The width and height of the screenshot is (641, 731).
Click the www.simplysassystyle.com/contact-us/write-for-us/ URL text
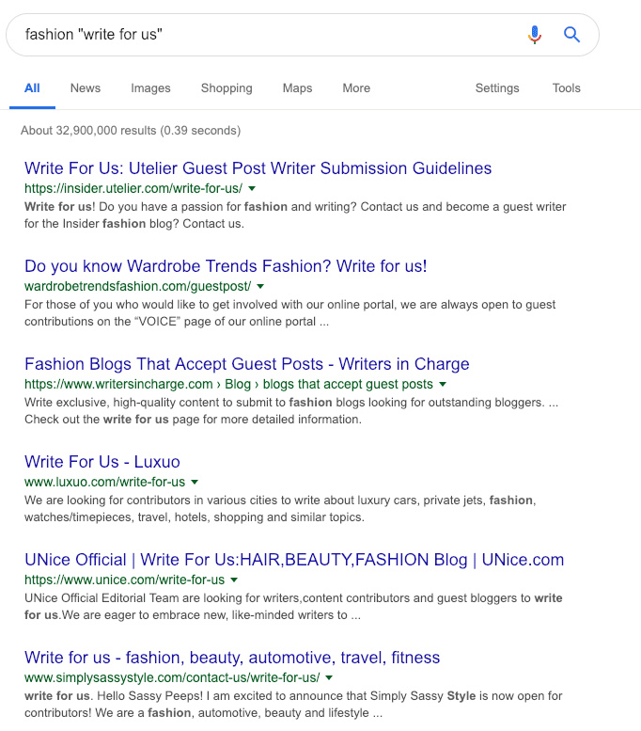[172, 678]
